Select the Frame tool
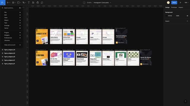The width and height of the screenshot is (190, 106). click(x=13, y=3)
